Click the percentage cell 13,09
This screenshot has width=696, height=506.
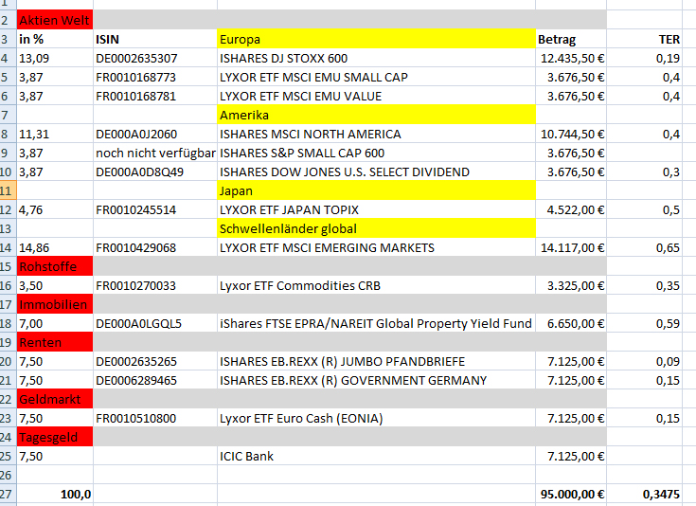click(x=55, y=58)
